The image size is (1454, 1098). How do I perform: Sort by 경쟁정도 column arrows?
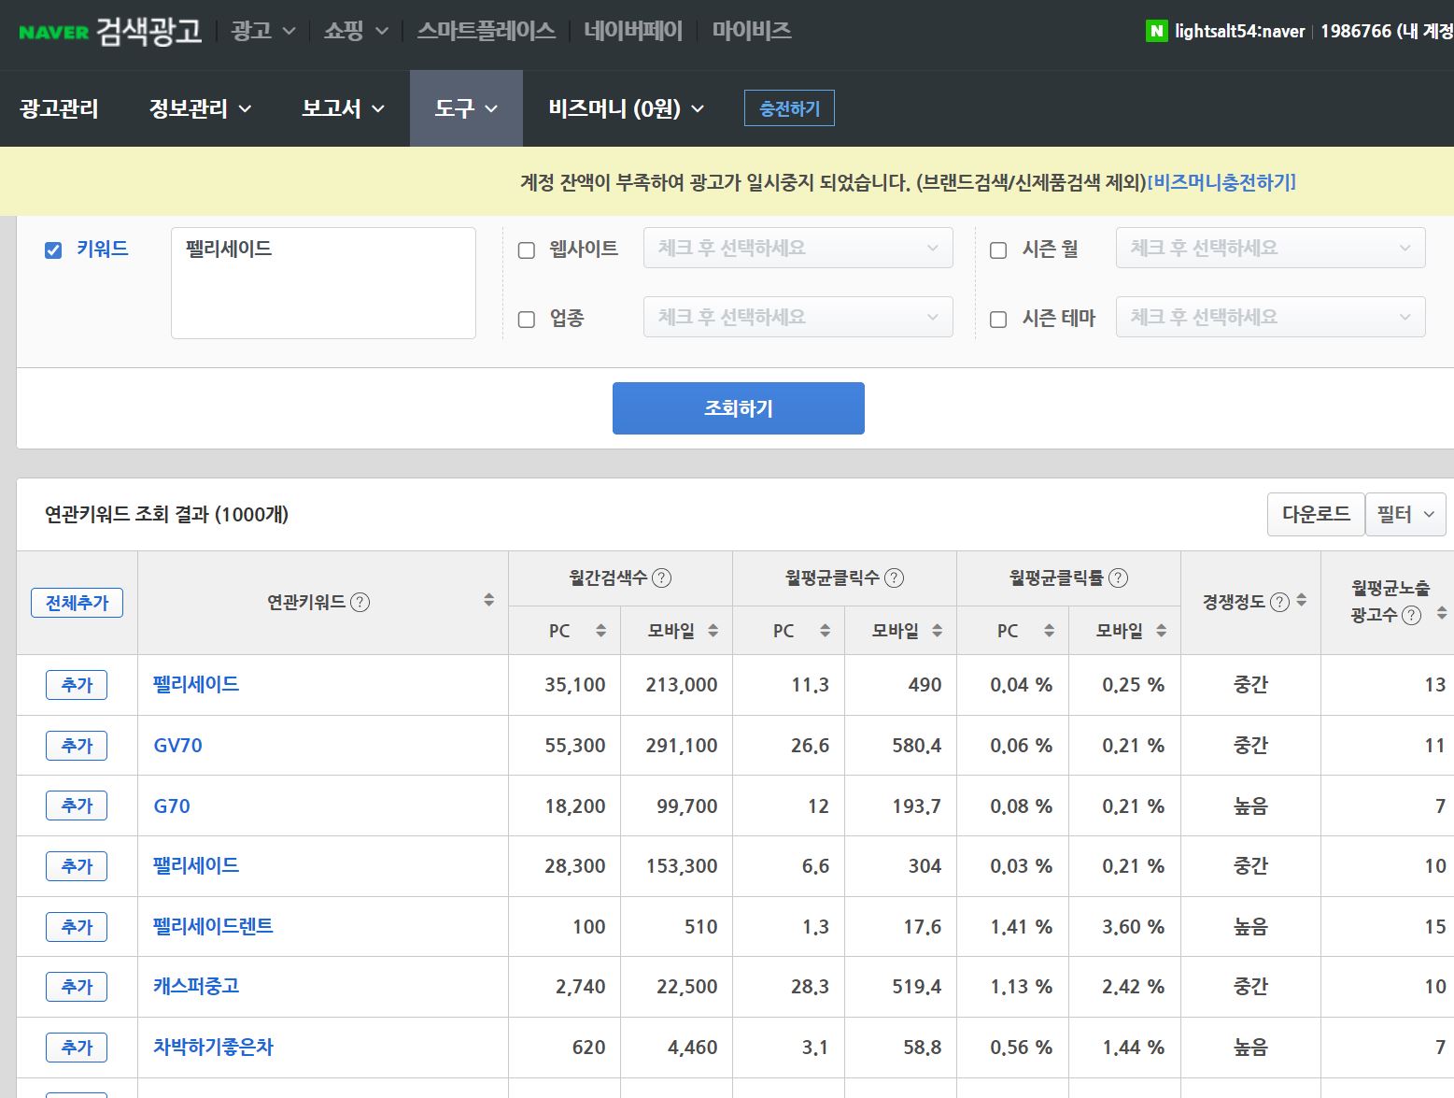pos(1302,600)
